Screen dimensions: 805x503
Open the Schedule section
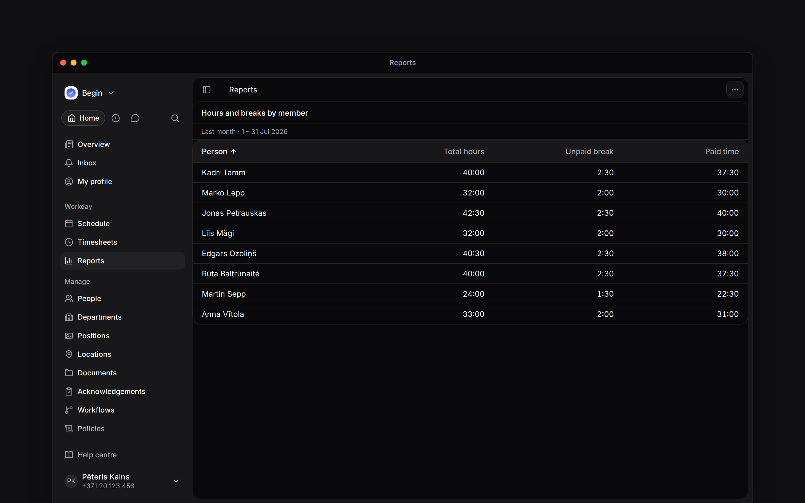coord(122,224)
